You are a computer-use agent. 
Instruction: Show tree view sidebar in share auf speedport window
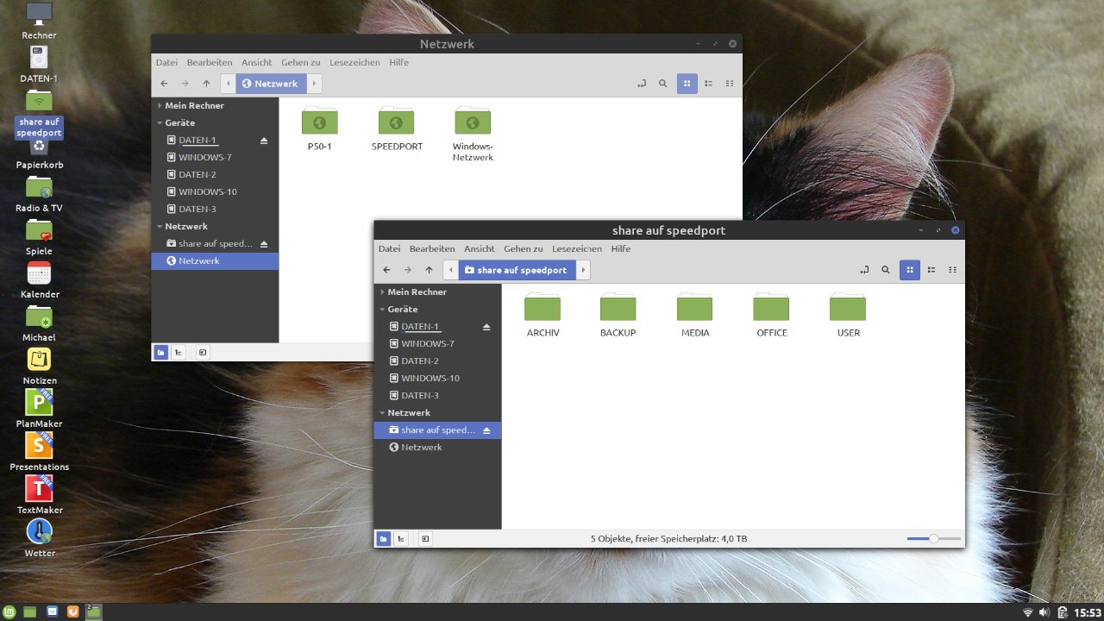pos(401,539)
